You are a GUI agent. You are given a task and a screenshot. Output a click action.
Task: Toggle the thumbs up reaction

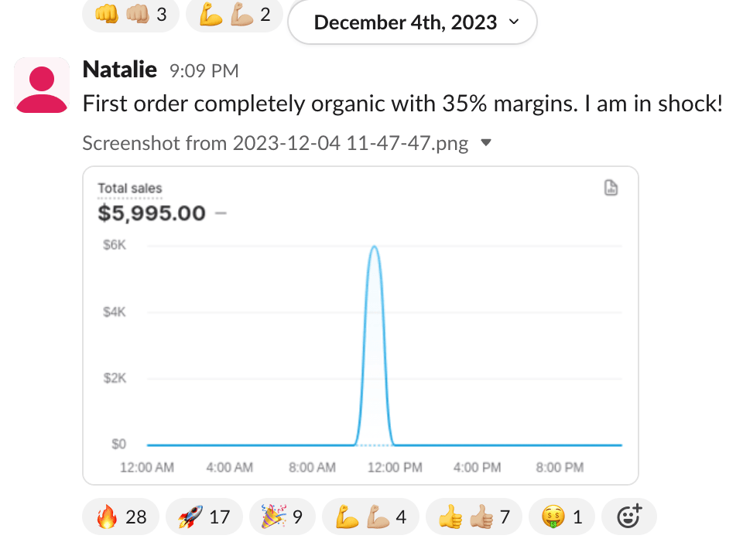click(x=474, y=517)
